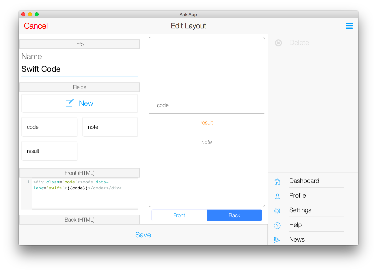Click the Back (HTML) section header
This screenshot has width=377, height=272.
click(x=79, y=220)
